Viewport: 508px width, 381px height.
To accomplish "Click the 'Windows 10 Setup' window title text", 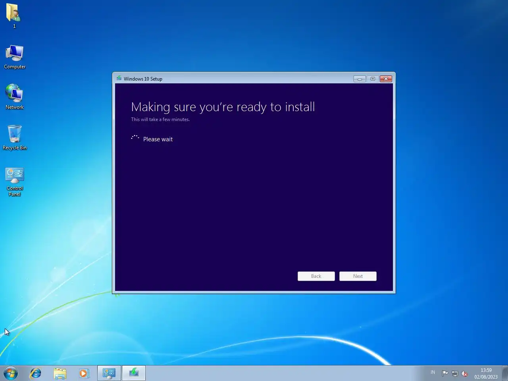I will point(143,79).
